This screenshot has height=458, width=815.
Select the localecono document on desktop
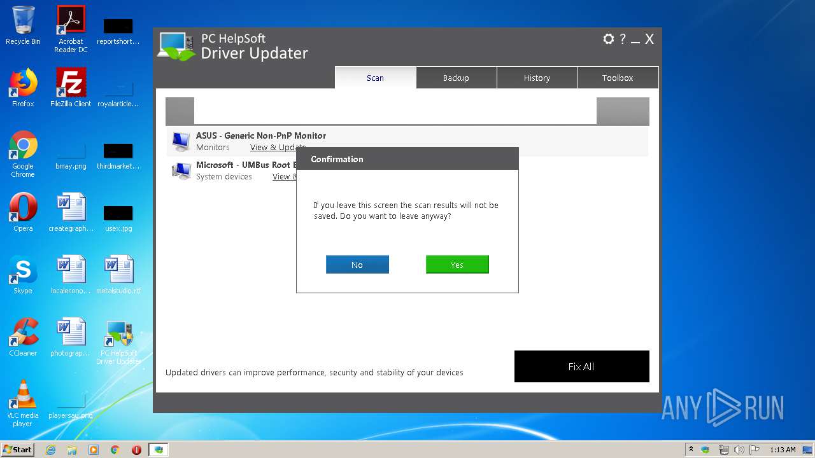pos(71,275)
